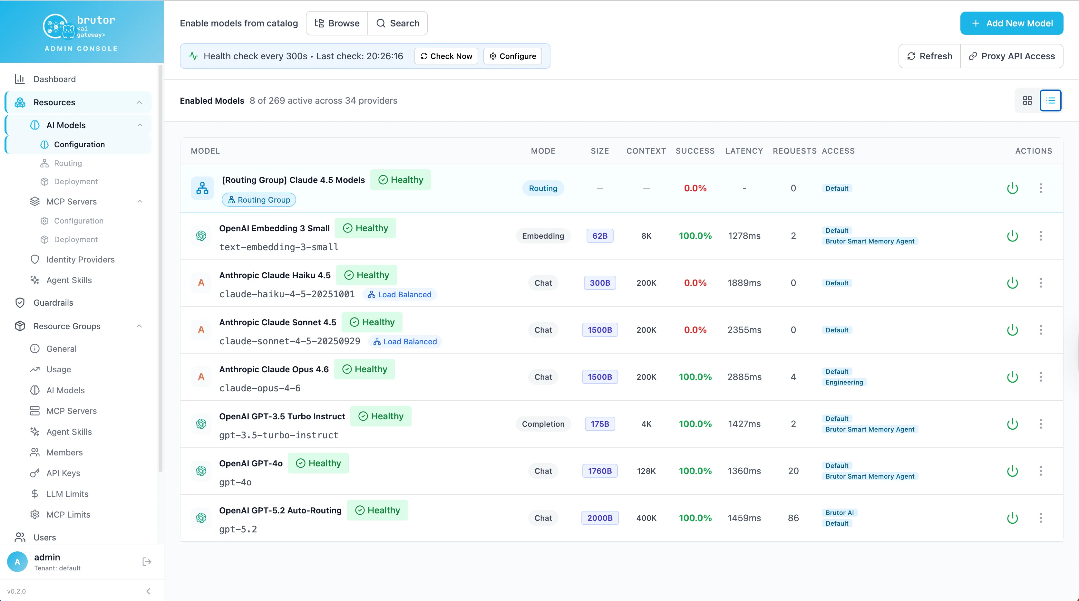Click the Anthropic logo for Claude Haiku 4.5
The height and width of the screenshot is (601, 1079).
201,283
